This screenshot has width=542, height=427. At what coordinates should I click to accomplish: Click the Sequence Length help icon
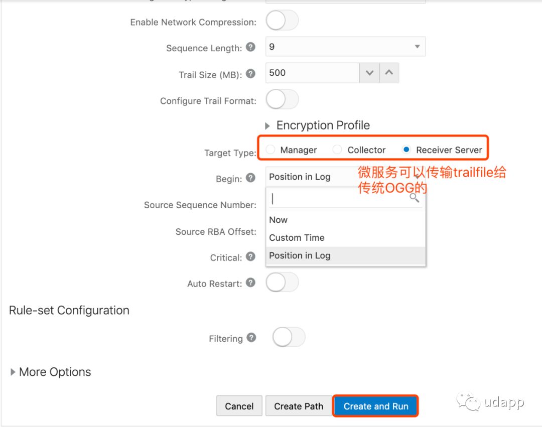point(251,47)
